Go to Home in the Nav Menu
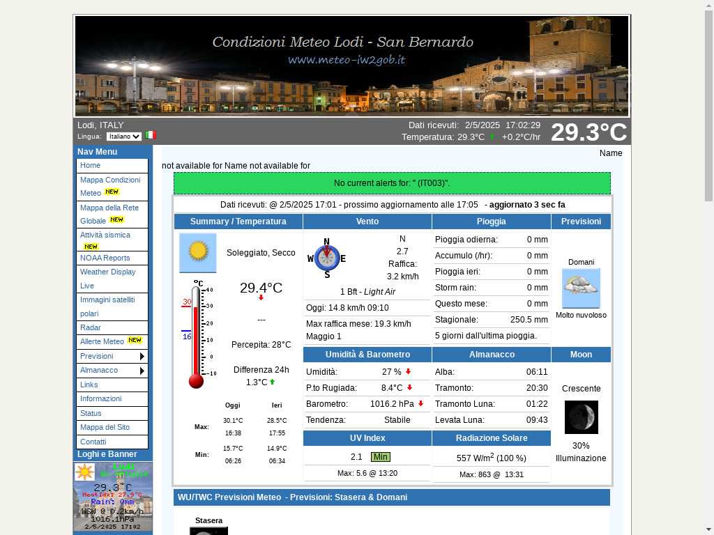Image resolution: width=714 pixels, height=535 pixels. tap(112, 166)
